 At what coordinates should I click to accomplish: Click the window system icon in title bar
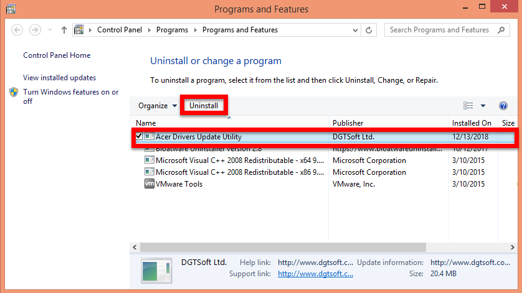11,9
